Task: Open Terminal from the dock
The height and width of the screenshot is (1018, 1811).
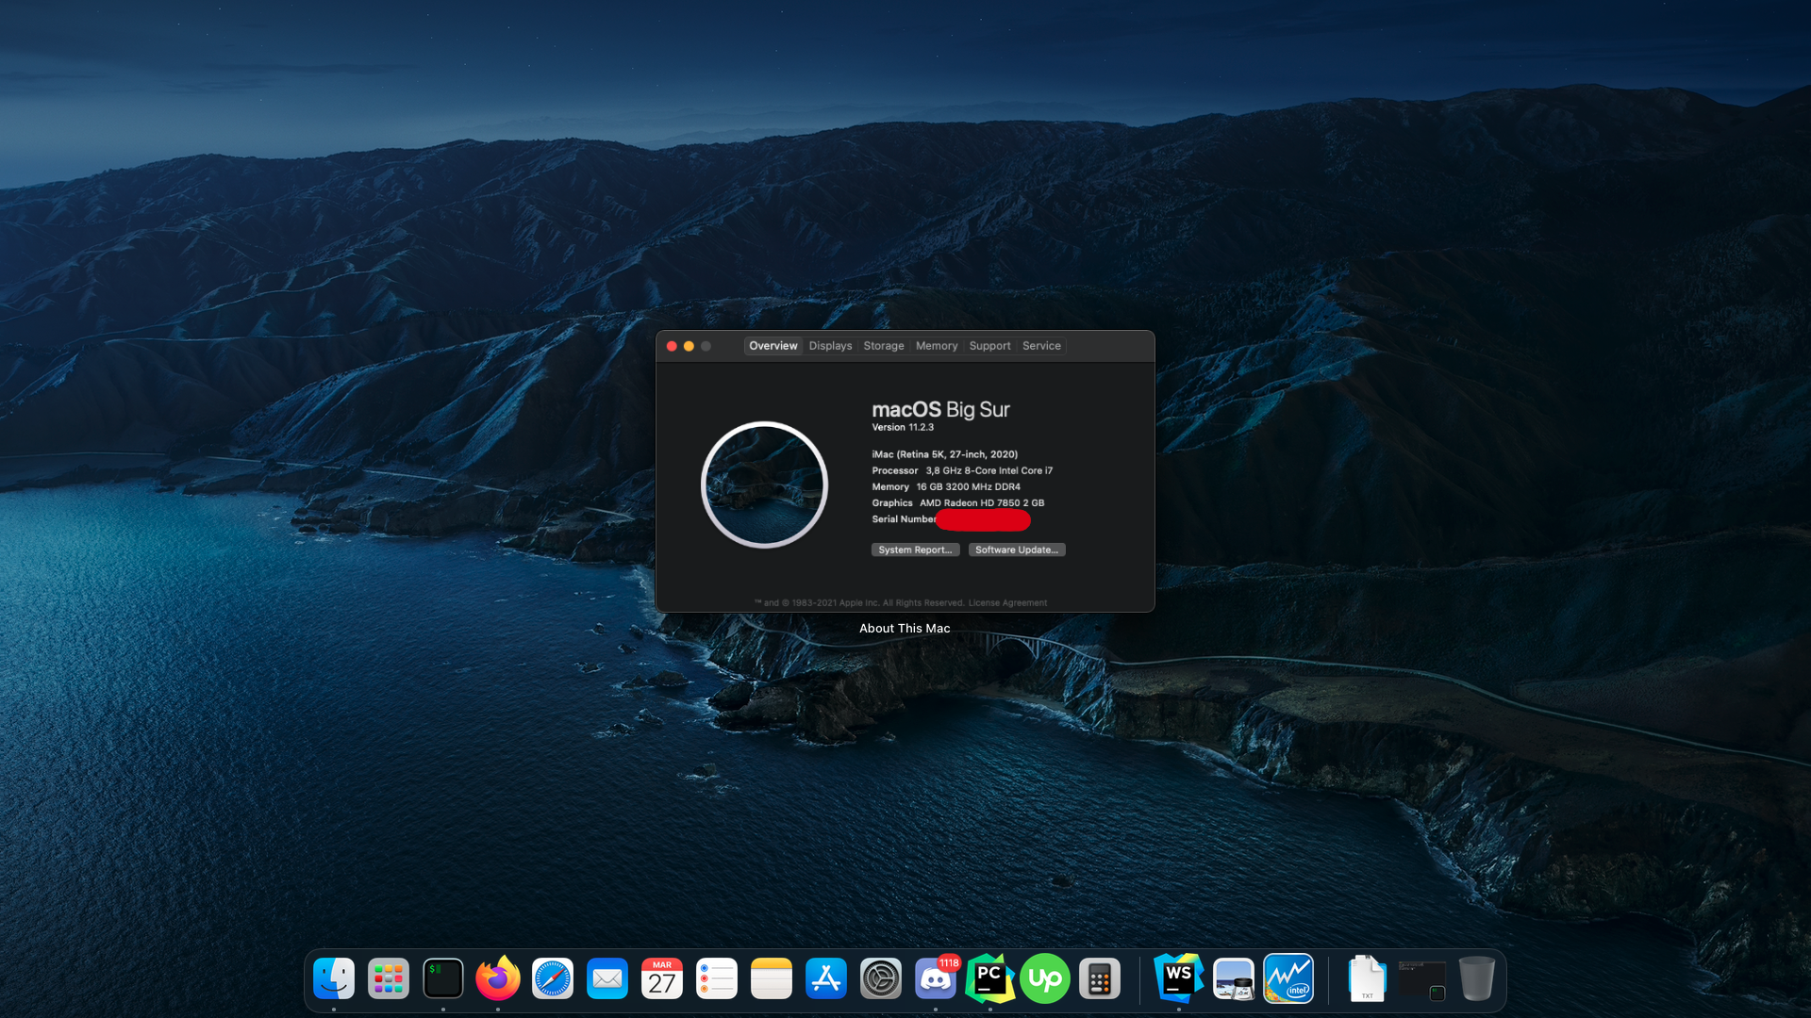Action: [x=443, y=978]
